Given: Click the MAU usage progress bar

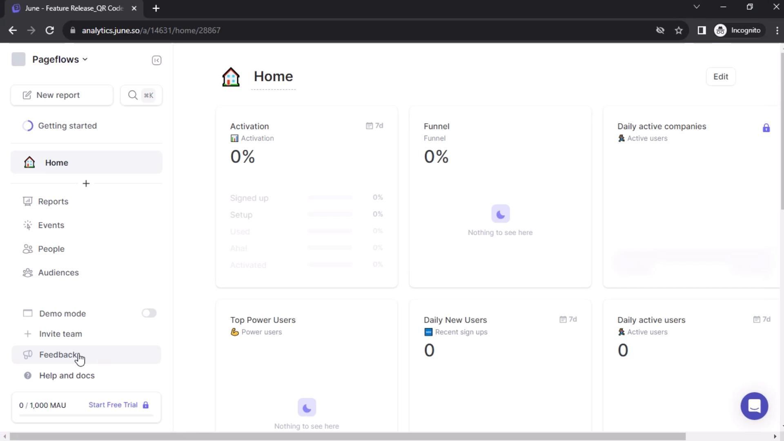Looking at the screenshot, I should point(86,415).
